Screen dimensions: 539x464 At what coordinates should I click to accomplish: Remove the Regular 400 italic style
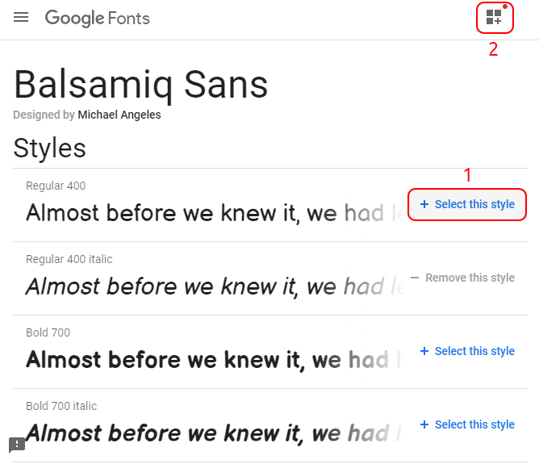point(462,278)
